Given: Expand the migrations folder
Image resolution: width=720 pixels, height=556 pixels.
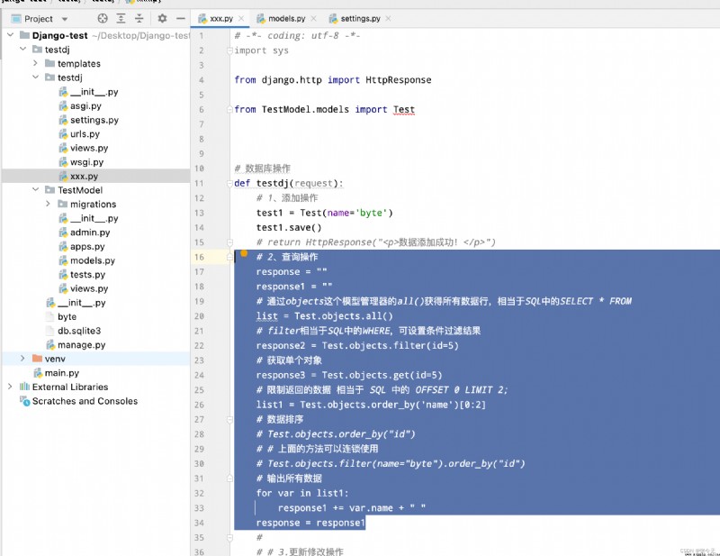Looking at the screenshot, I should click(48, 204).
